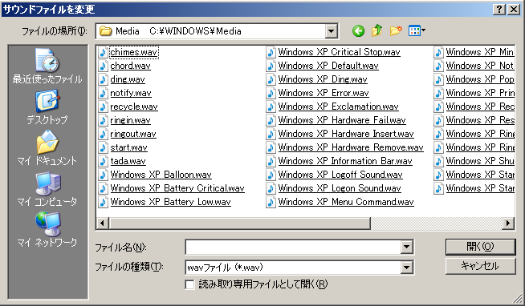Open マイ コンピュータ in the places bar
Viewport: 525px width, 306px height.
point(47,189)
